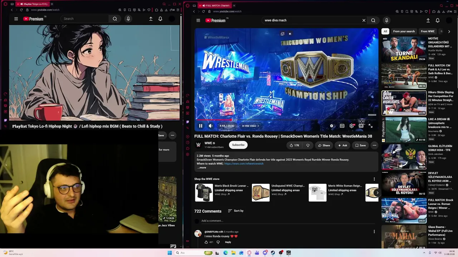Viewport: 458px width, 257px height.
Task: Select the 'From WWE' chip
Action: coord(428,31)
